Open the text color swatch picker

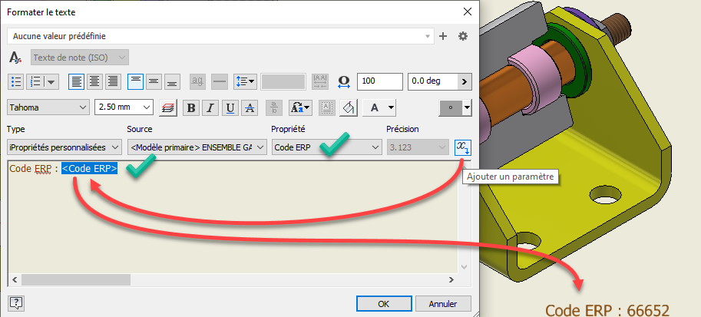click(x=456, y=107)
